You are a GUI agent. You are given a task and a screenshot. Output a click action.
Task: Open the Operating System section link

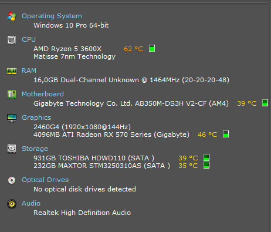pyautogui.click(x=52, y=16)
